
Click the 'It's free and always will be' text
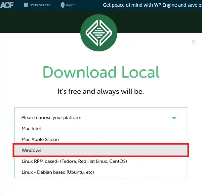[101, 92]
